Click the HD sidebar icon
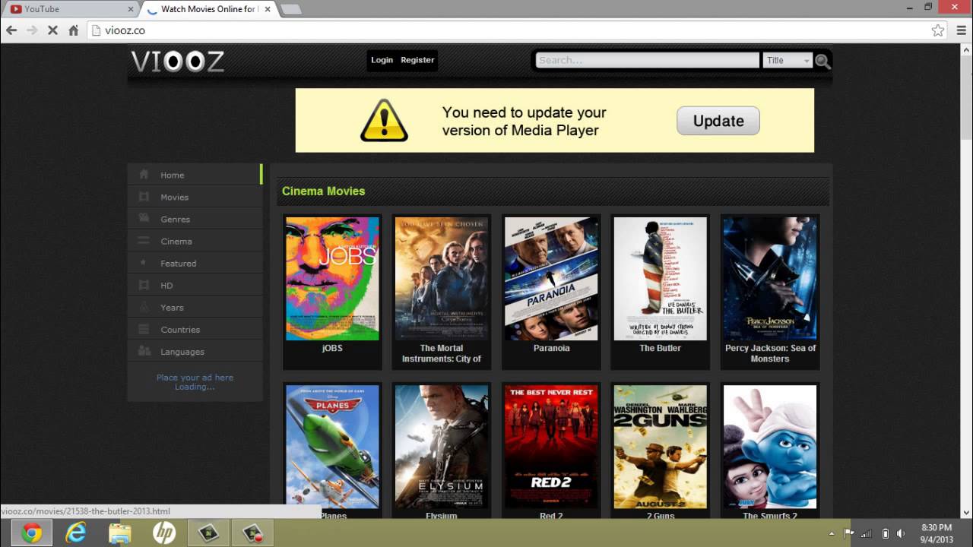973x547 pixels. 144,285
